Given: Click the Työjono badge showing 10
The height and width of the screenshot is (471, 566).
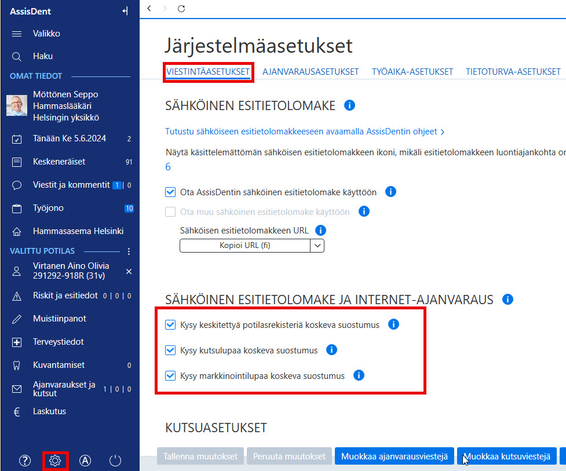Looking at the screenshot, I should 129,208.
